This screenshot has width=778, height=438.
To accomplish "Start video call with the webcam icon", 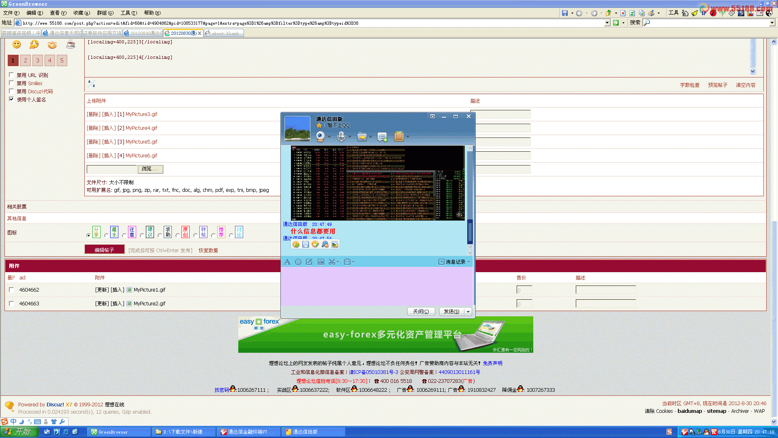I will tap(321, 137).
